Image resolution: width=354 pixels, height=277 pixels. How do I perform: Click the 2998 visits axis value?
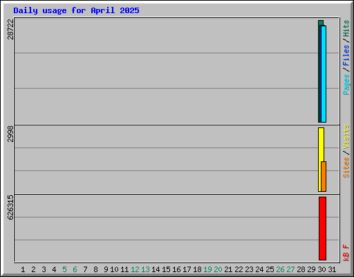coord(10,134)
